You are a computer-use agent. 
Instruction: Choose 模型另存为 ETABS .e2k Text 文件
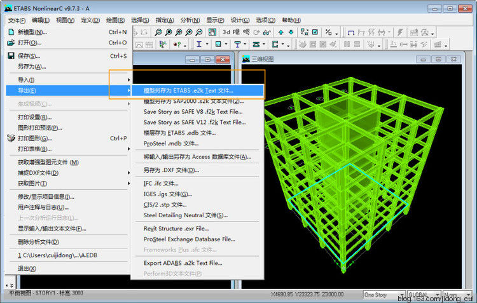pos(197,91)
